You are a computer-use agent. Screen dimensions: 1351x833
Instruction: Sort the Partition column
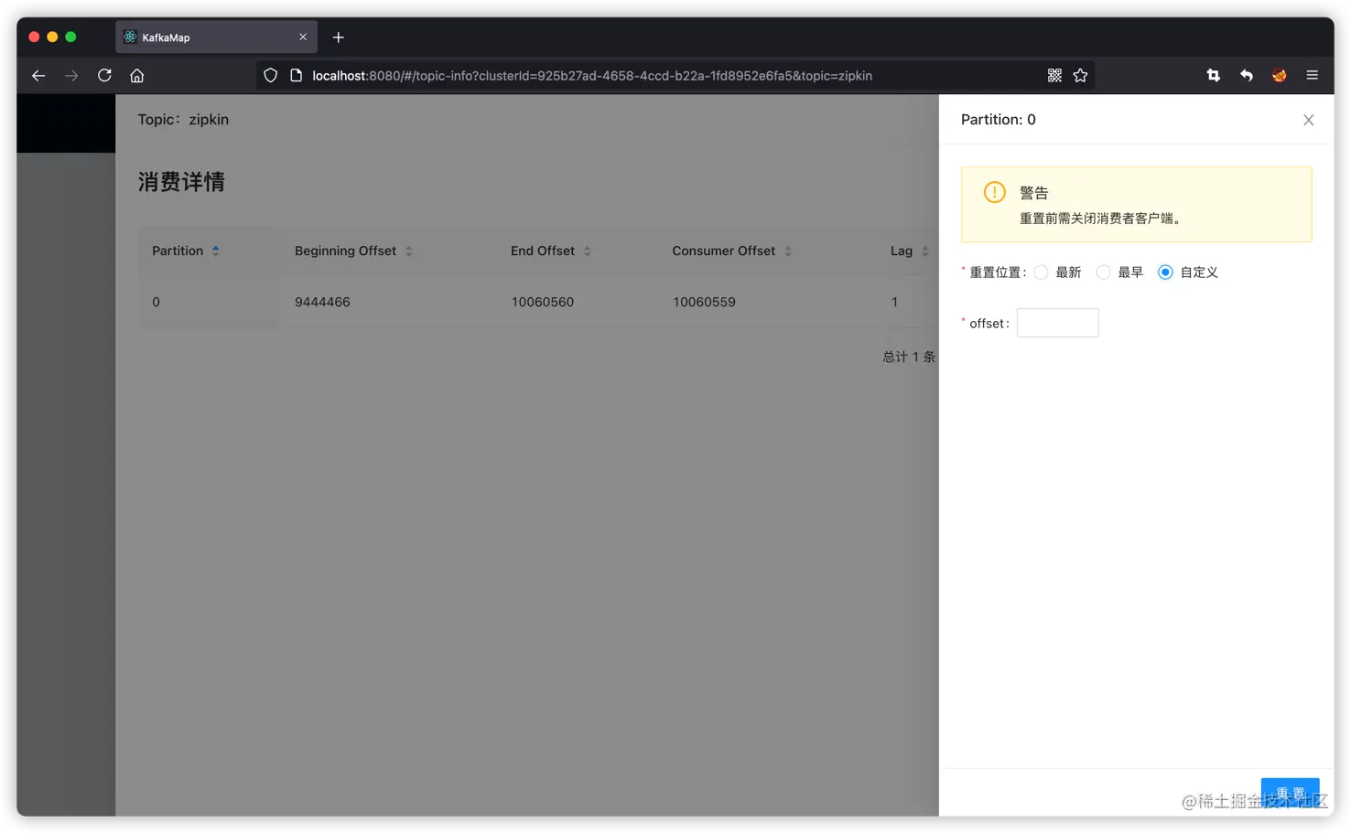click(216, 250)
